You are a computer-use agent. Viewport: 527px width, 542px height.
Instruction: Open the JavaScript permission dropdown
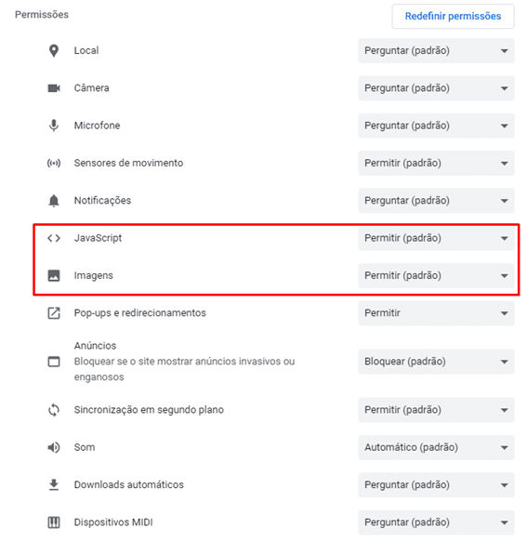tap(436, 238)
